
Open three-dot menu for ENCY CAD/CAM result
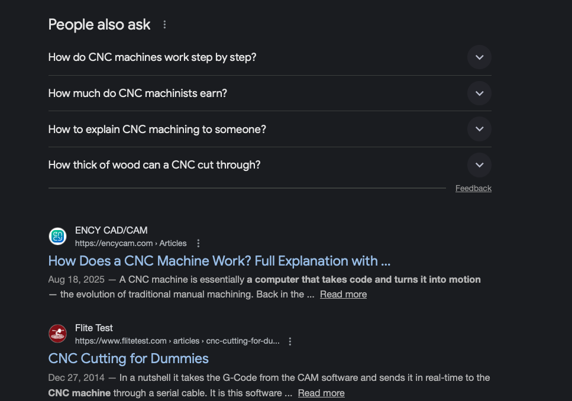click(198, 243)
